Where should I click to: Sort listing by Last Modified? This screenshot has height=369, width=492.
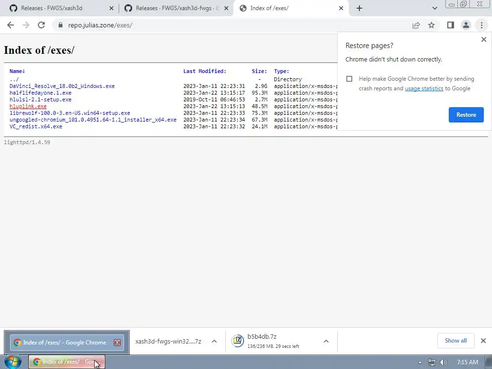(x=205, y=71)
